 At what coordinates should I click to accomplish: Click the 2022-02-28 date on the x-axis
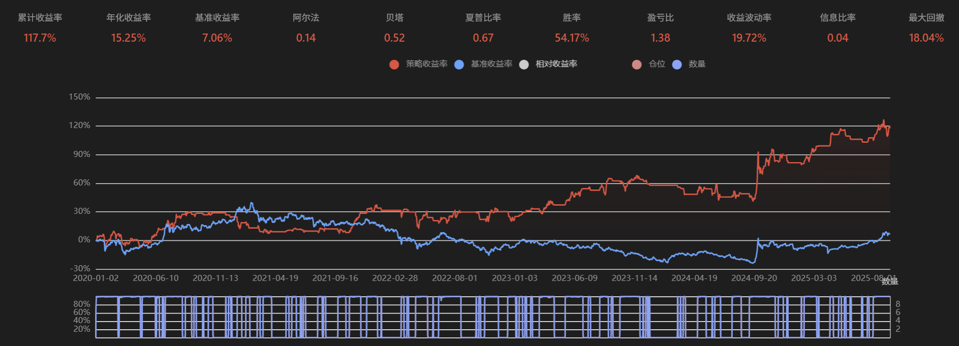(x=395, y=278)
